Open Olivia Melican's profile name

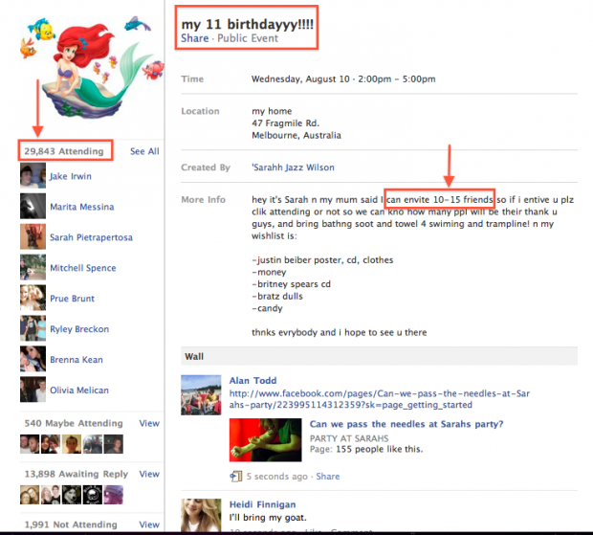(x=79, y=390)
